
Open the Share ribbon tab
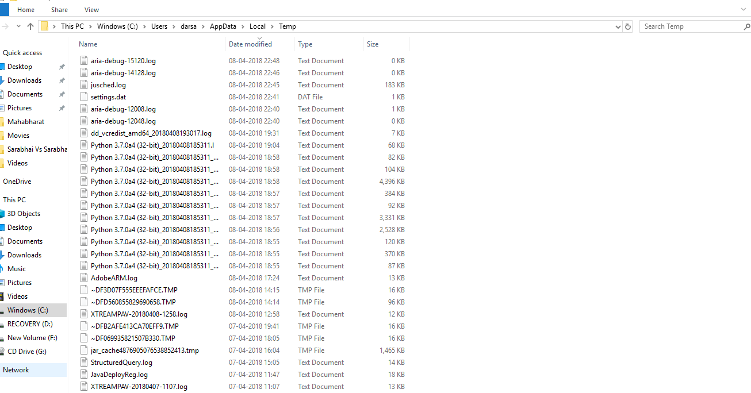59,10
